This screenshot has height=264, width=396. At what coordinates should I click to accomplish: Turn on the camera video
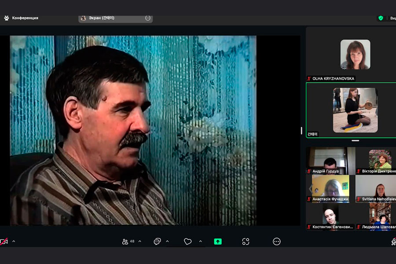pyautogui.click(x=4, y=242)
